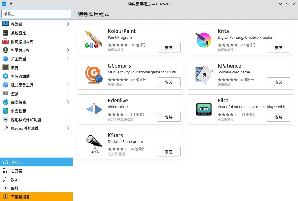Image resolution: width=298 pixels, height=201 pixels.
Task: Install KolourPaint with the 安裝 button
Action: [168, 48]
